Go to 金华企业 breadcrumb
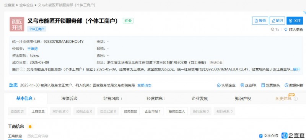306x140 pixels. pyautogui.click(x=26, y=5)
